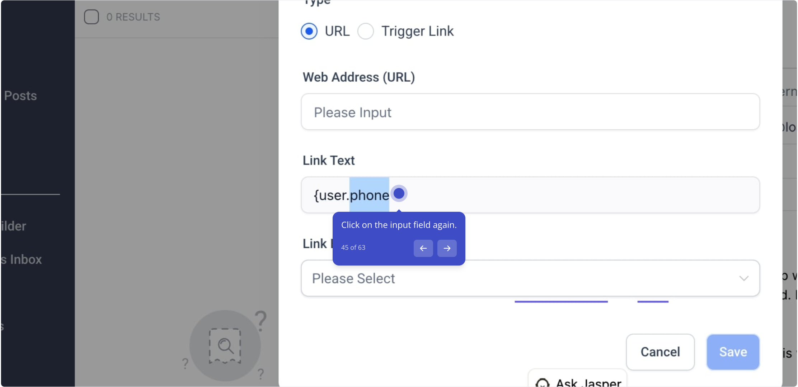
Task: Click the Web Address URL input field
Action: tap(530, 112)
